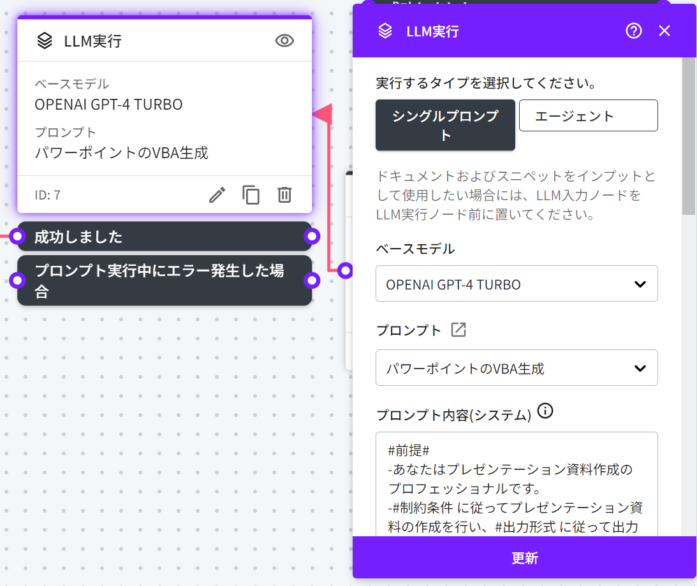The height and width of the screenshot is (586, 697).
Task: Click right connector of error output port
Action: (311, 281)
